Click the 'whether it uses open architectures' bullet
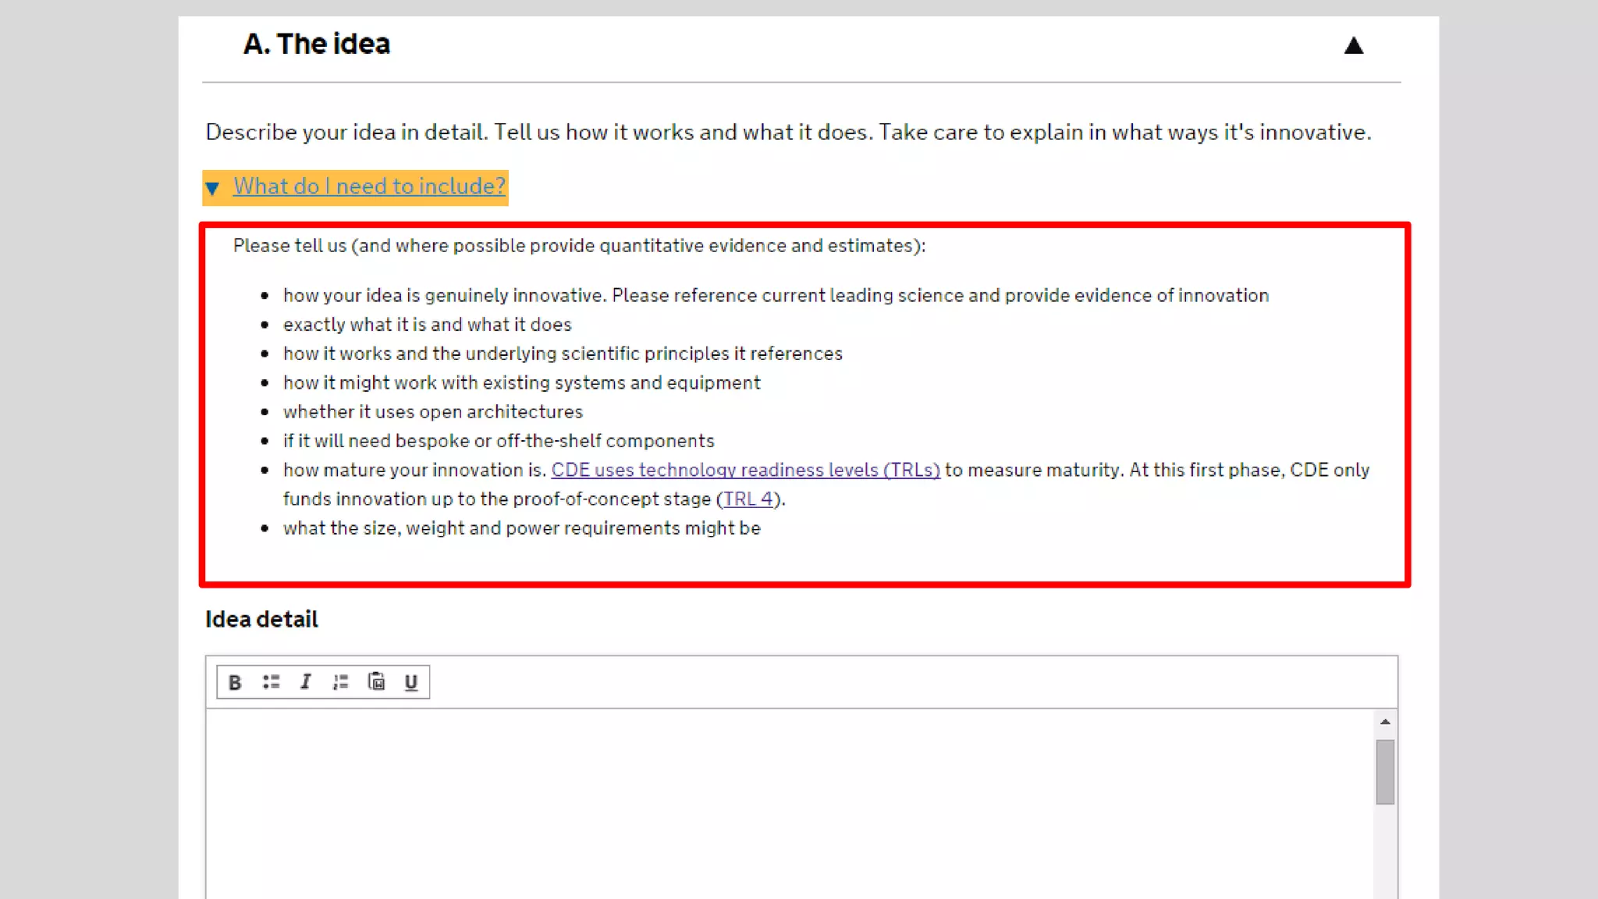 [x=433, y=412]
